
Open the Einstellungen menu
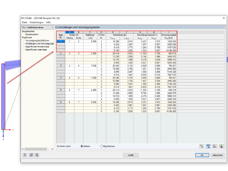tap(37, 22)
